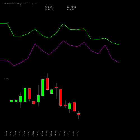
Task: Select the high value H: 11.95
Action: 71,7
